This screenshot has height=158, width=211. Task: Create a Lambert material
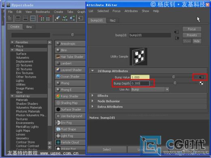[x=70, y=63]
